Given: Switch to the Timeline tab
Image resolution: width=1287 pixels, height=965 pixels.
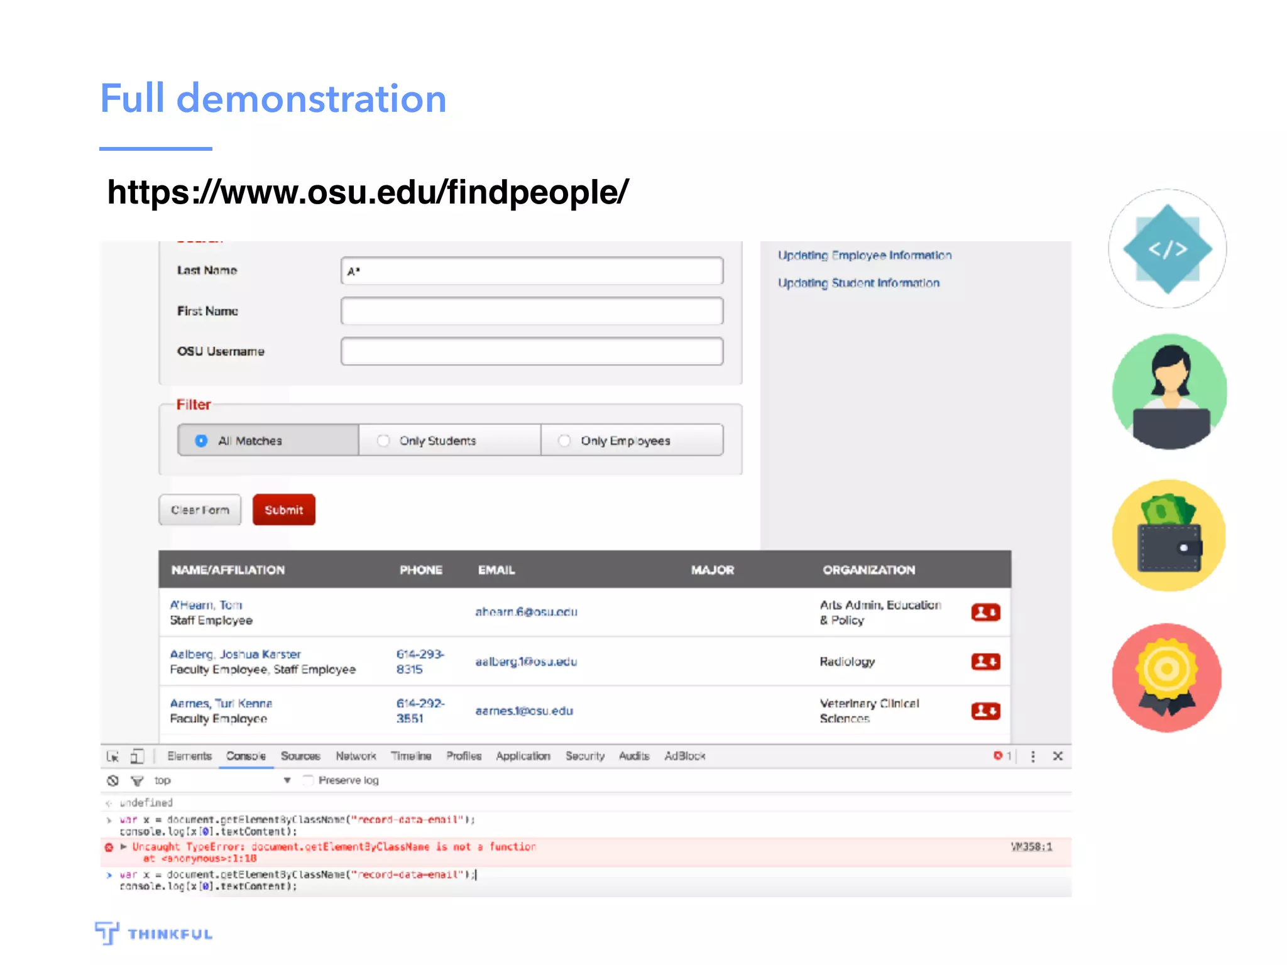Looking at the screenshot, I should click(x=411, y=756).
